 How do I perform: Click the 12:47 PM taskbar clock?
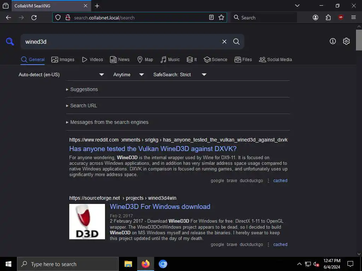tap(332, 264)
